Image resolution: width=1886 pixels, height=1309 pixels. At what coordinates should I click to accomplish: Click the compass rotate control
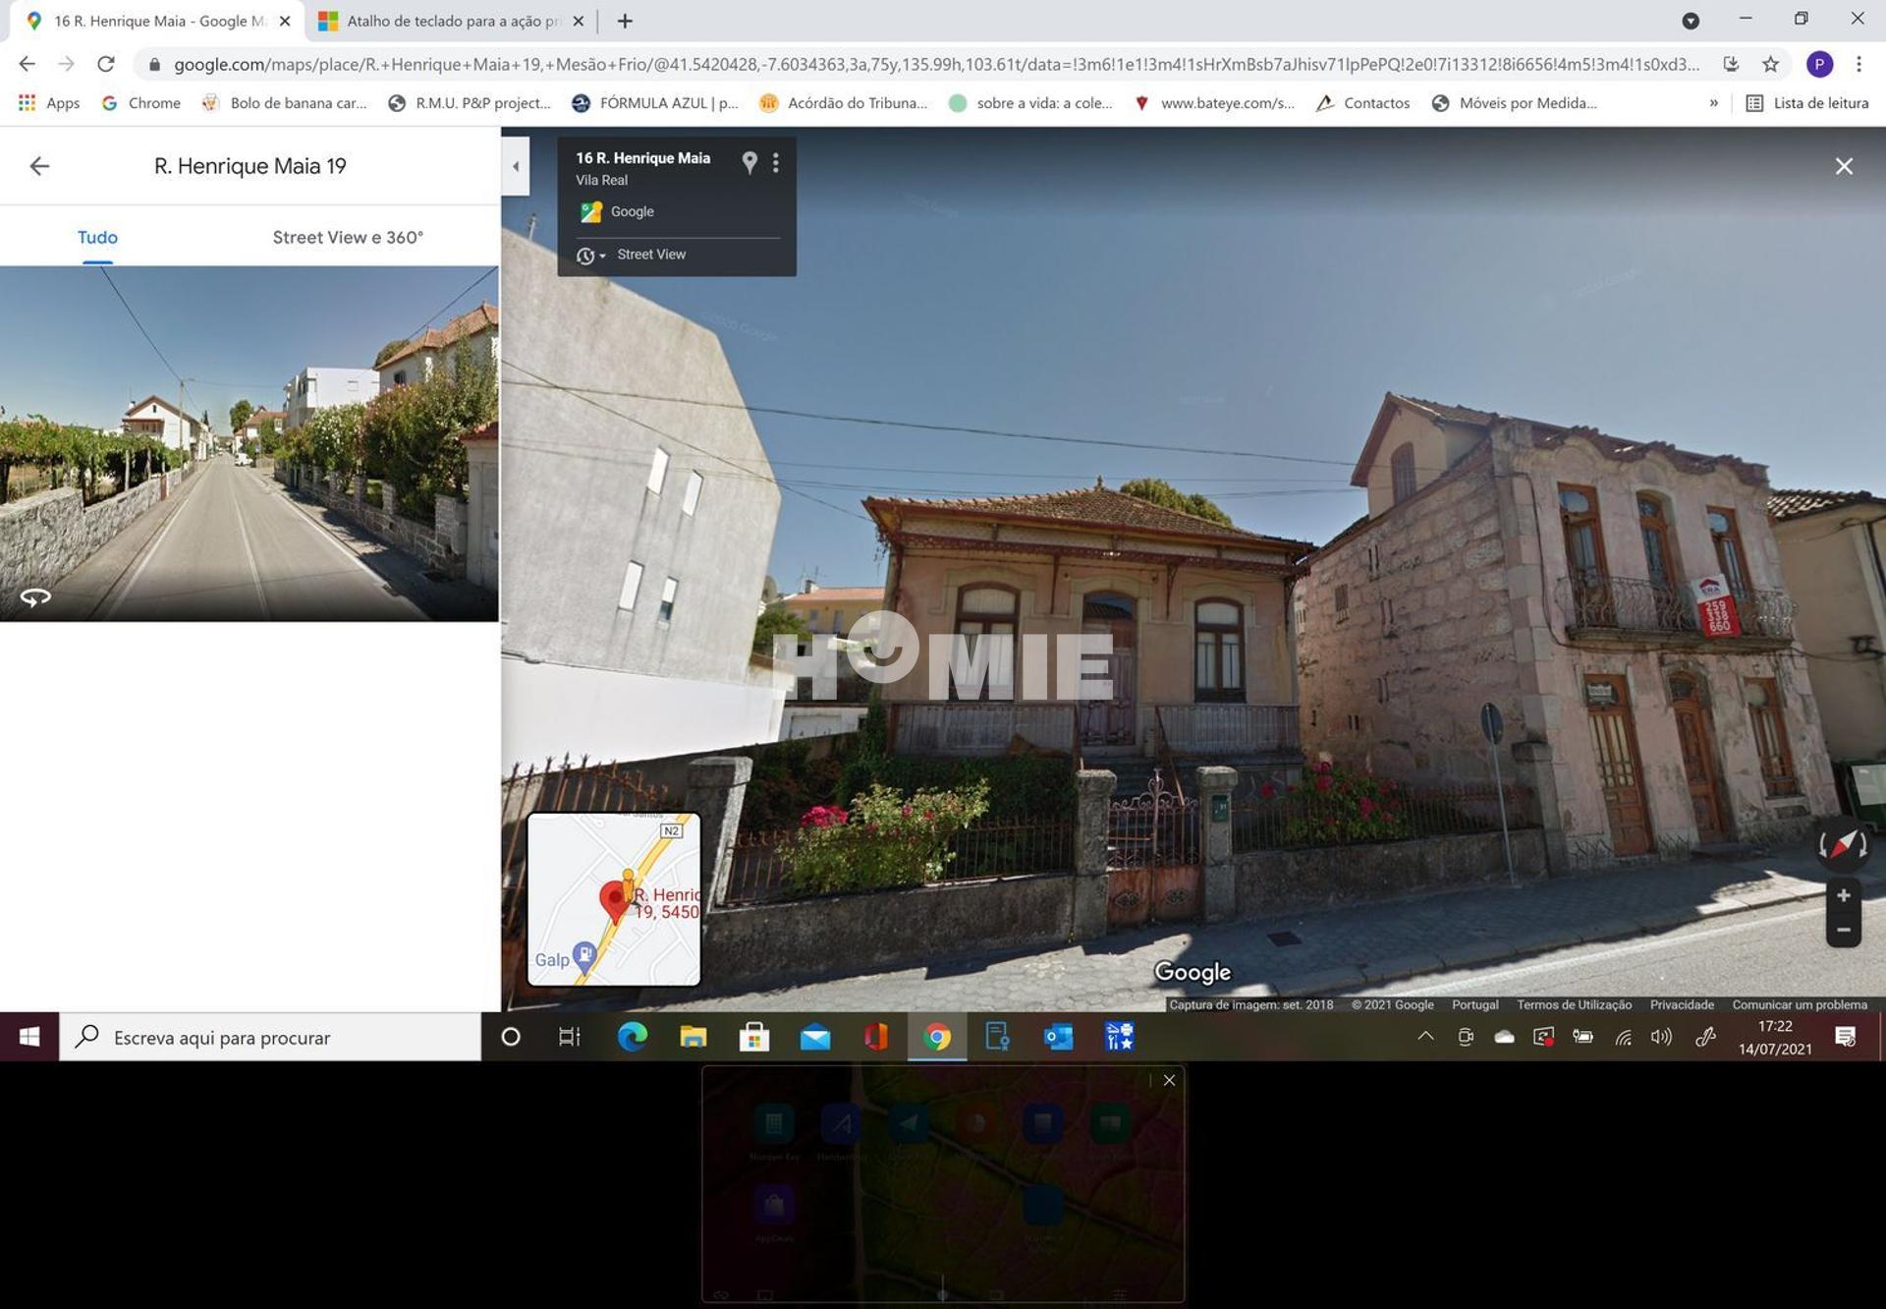(x=1843, y=845)
